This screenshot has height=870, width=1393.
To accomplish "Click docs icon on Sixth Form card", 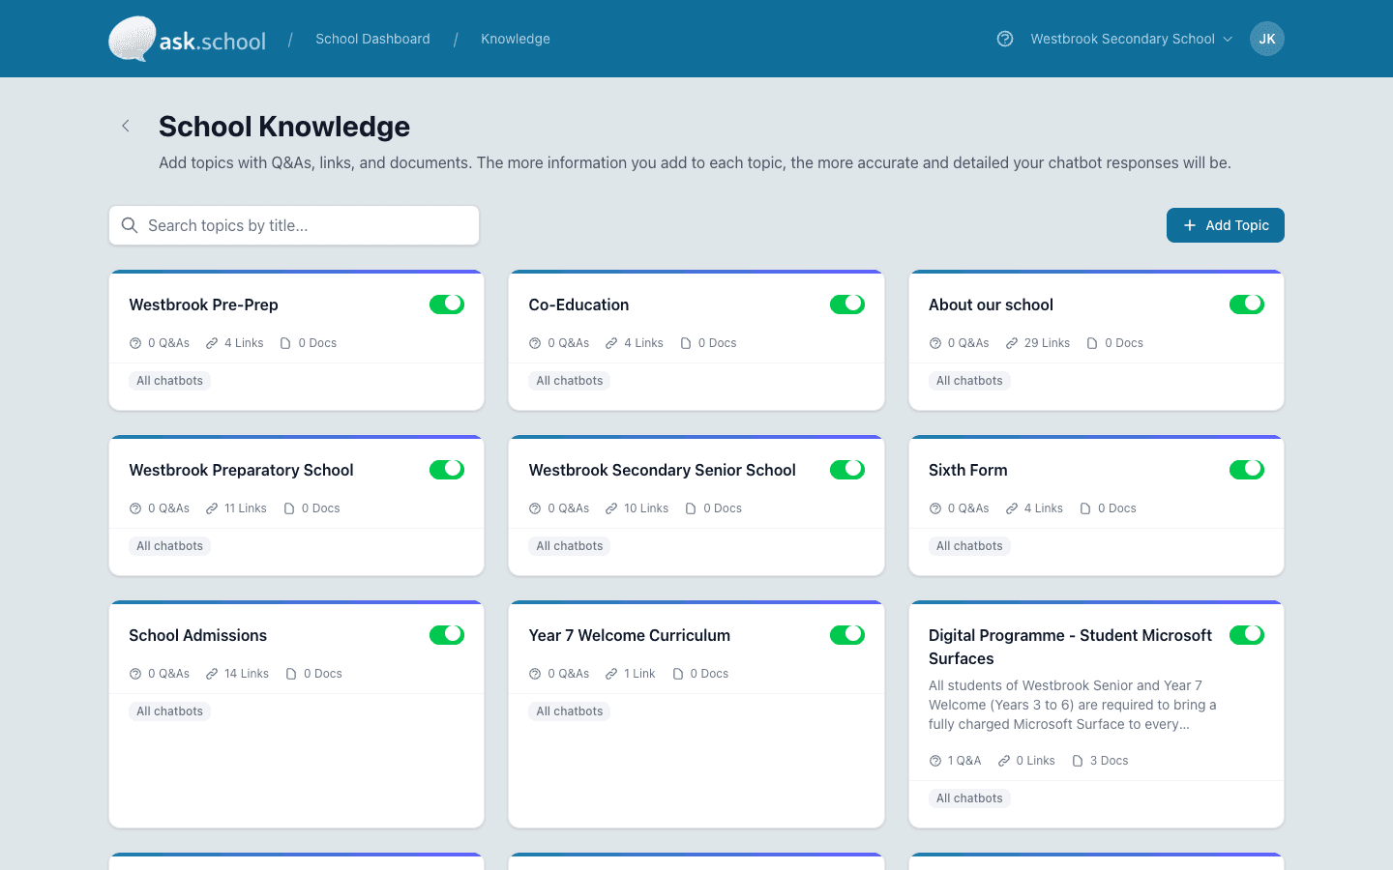I will (x=1085, y=508).
